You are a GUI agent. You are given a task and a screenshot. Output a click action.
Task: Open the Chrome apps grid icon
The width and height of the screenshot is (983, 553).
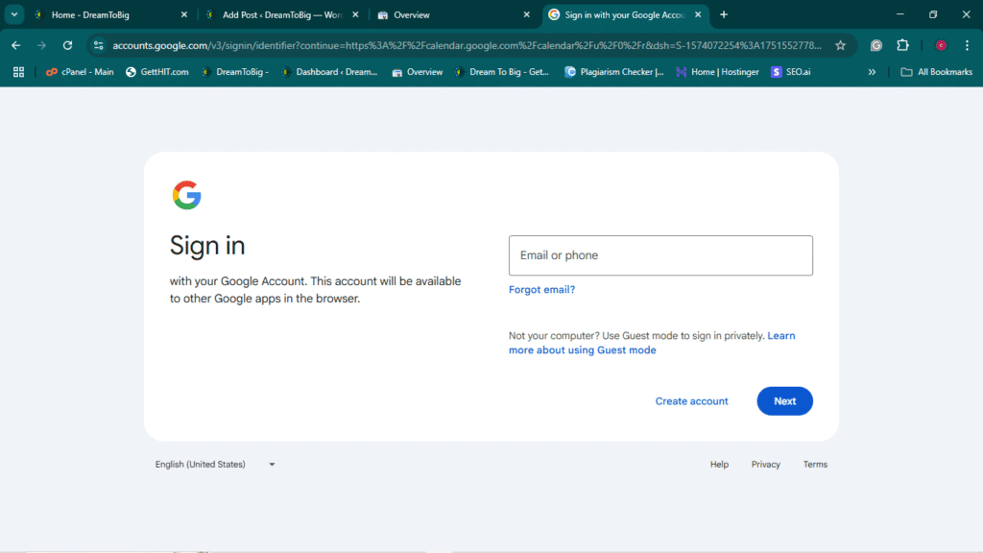click(x=18, y=72)
